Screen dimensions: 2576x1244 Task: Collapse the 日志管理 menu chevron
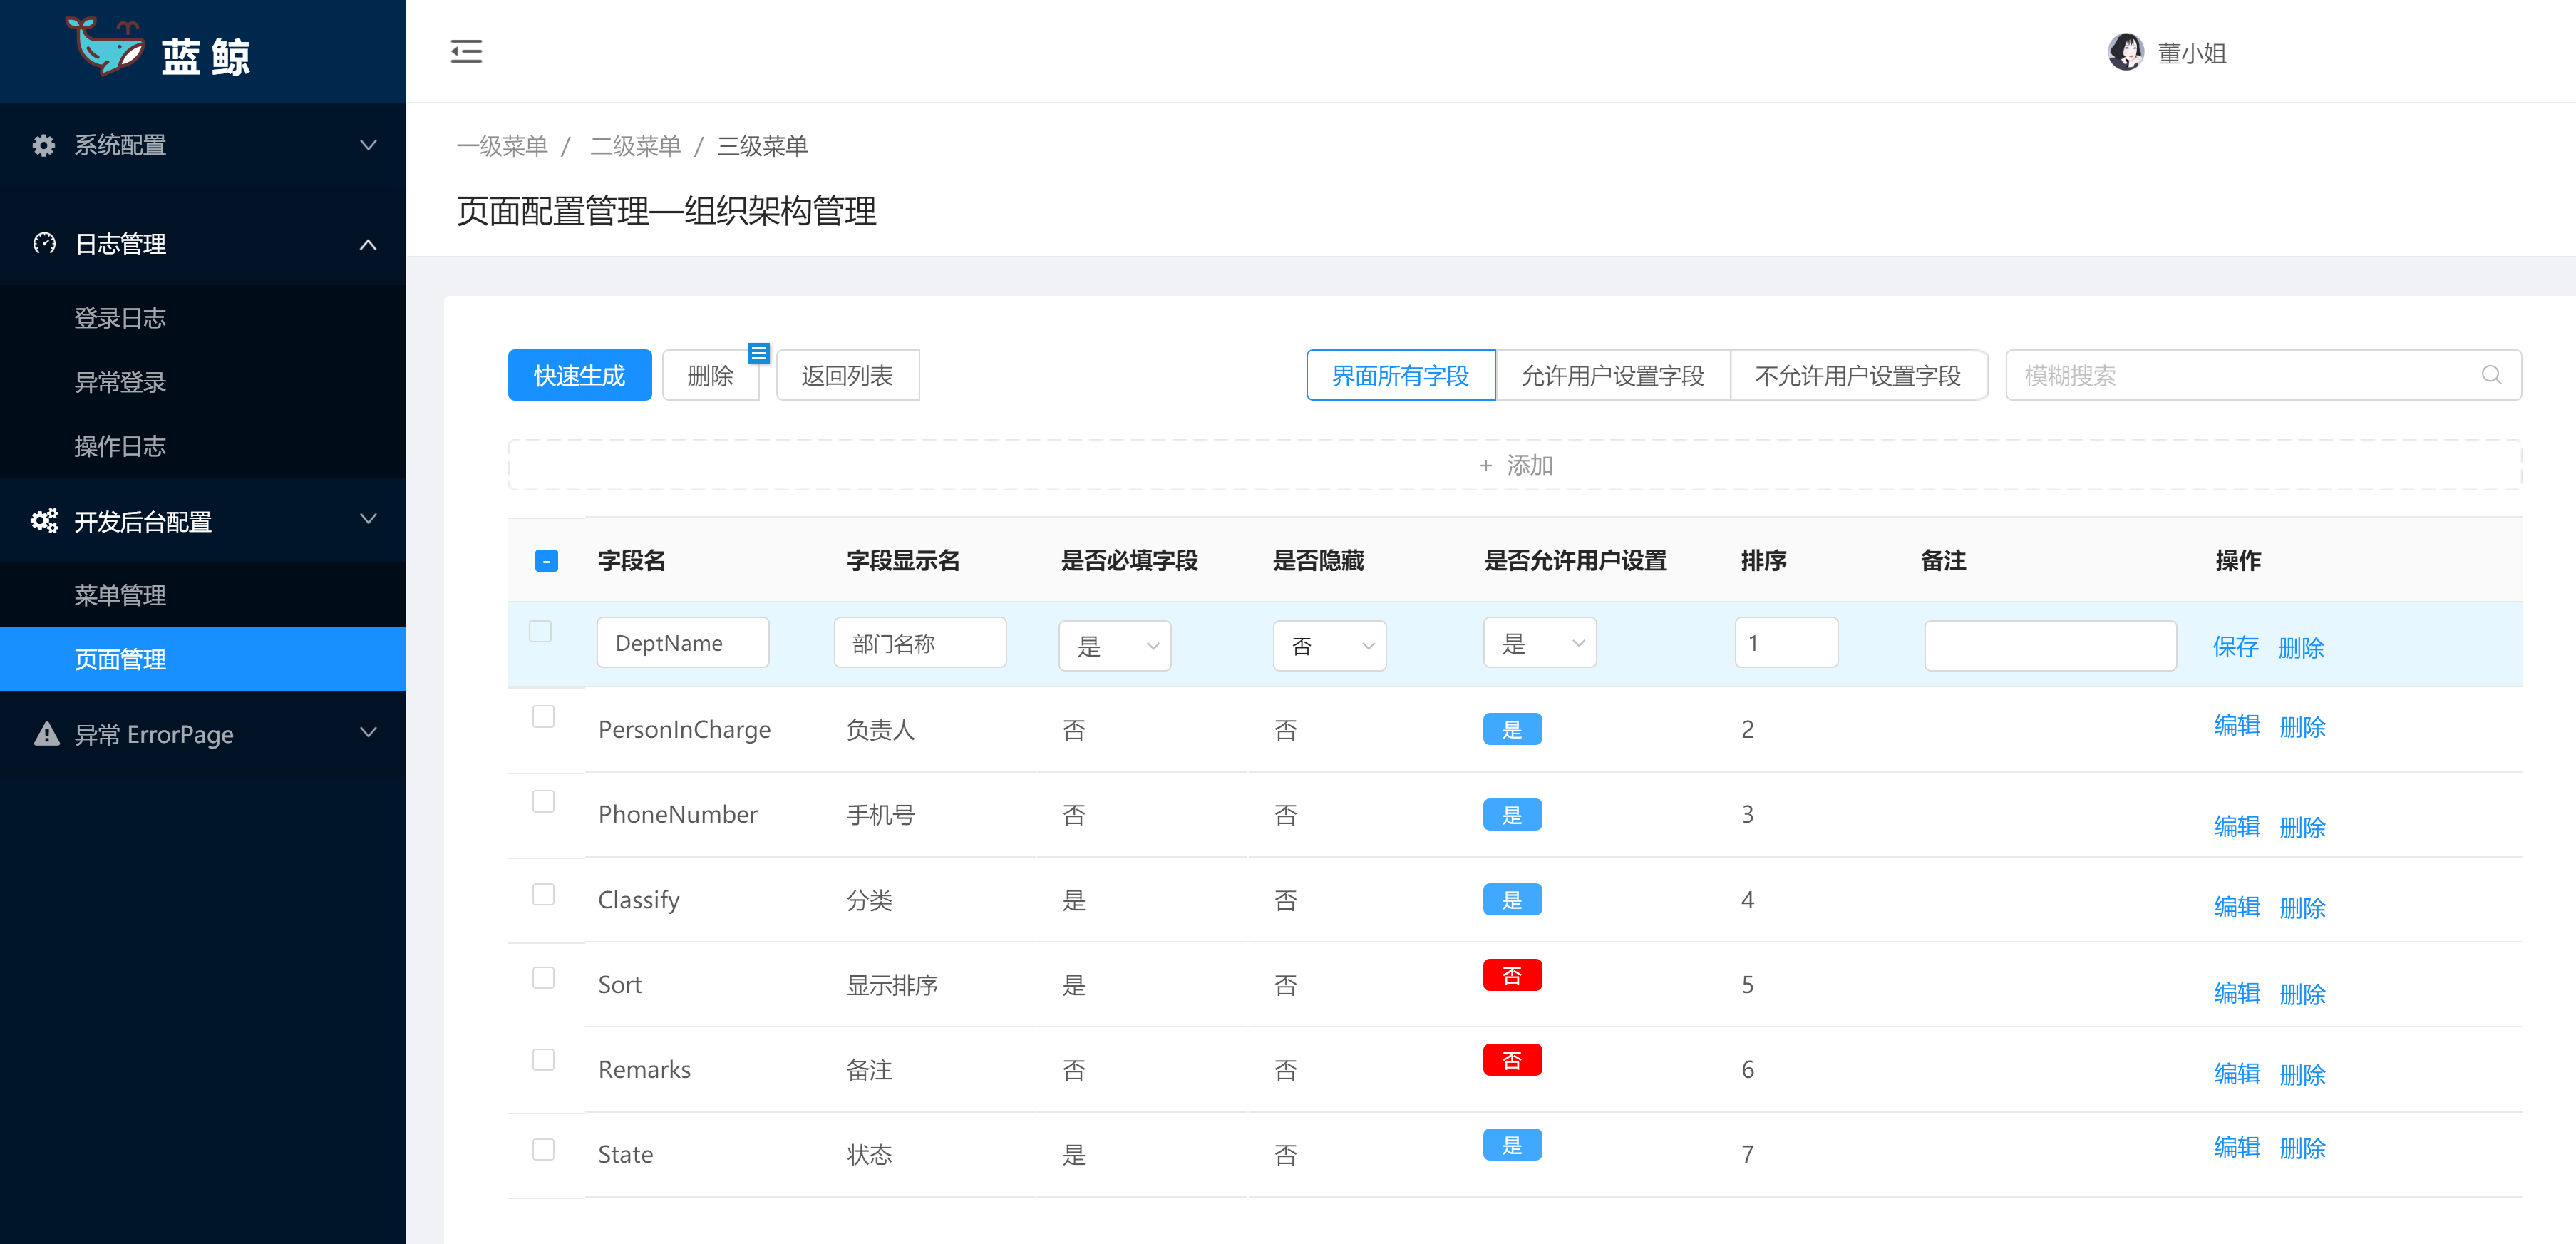[368, 244]
